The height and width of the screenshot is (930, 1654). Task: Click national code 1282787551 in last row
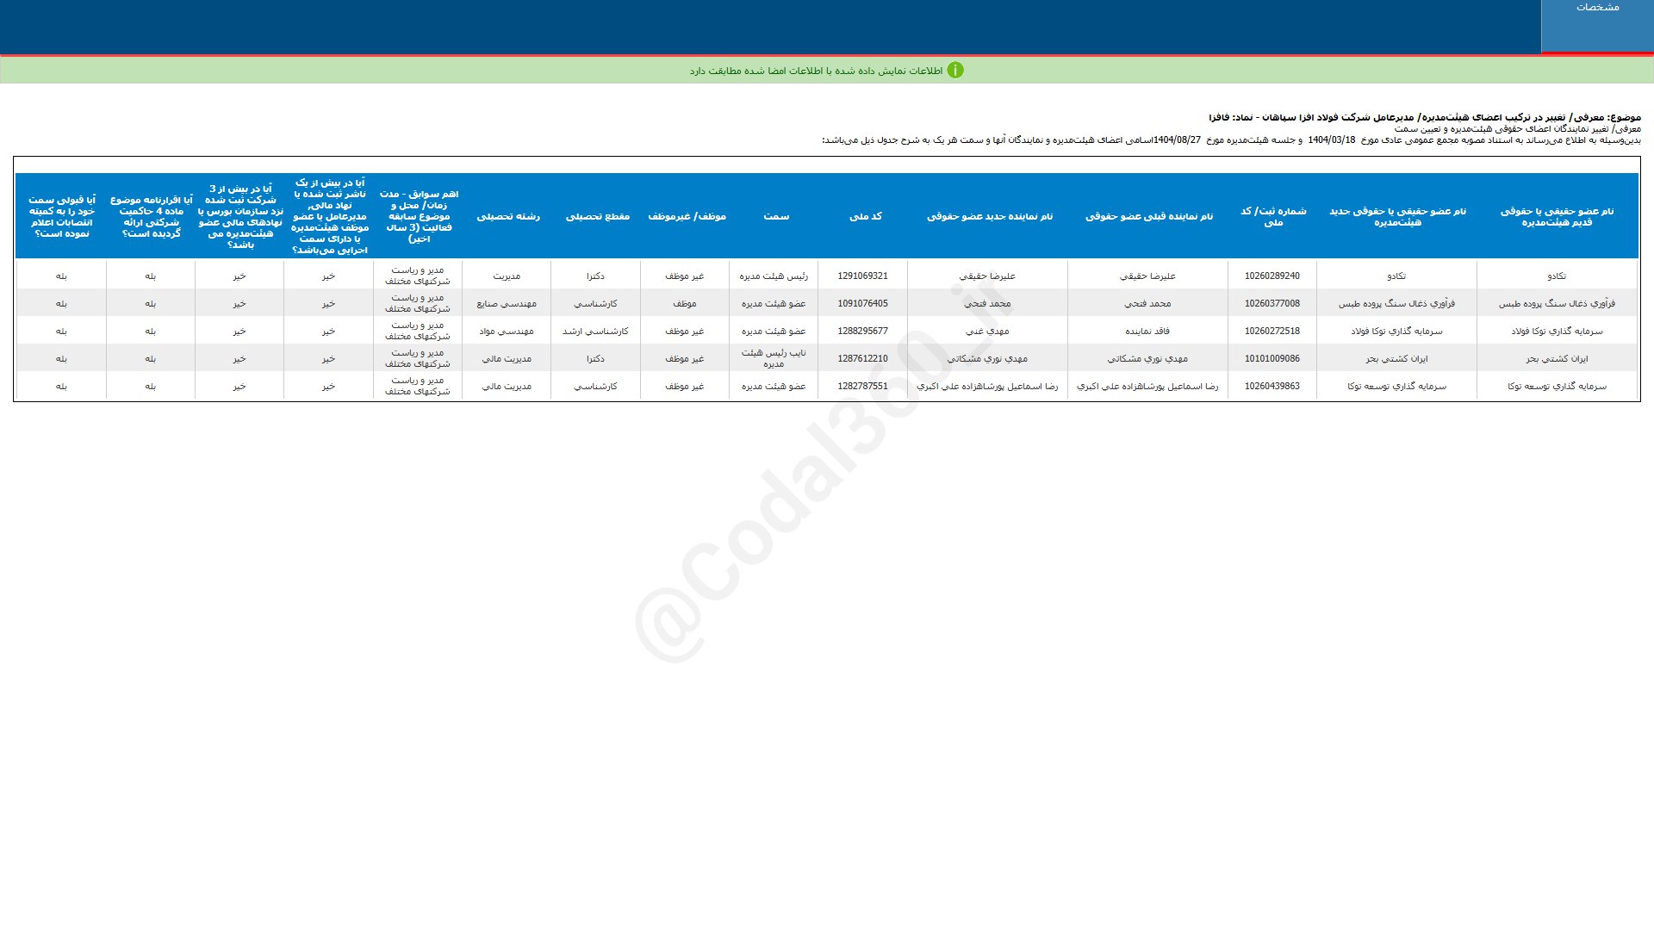click(862, 387)
